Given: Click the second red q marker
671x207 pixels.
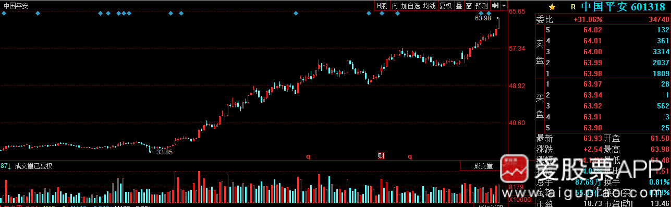Looking at the screenshot, I should (410, 155).
